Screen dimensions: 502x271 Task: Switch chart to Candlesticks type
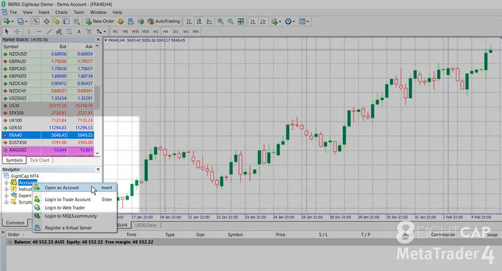[199, 22]
